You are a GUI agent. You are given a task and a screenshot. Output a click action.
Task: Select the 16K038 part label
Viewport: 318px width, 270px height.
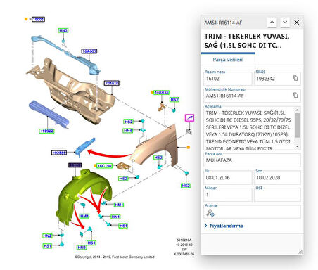click(x=162, y=93)
